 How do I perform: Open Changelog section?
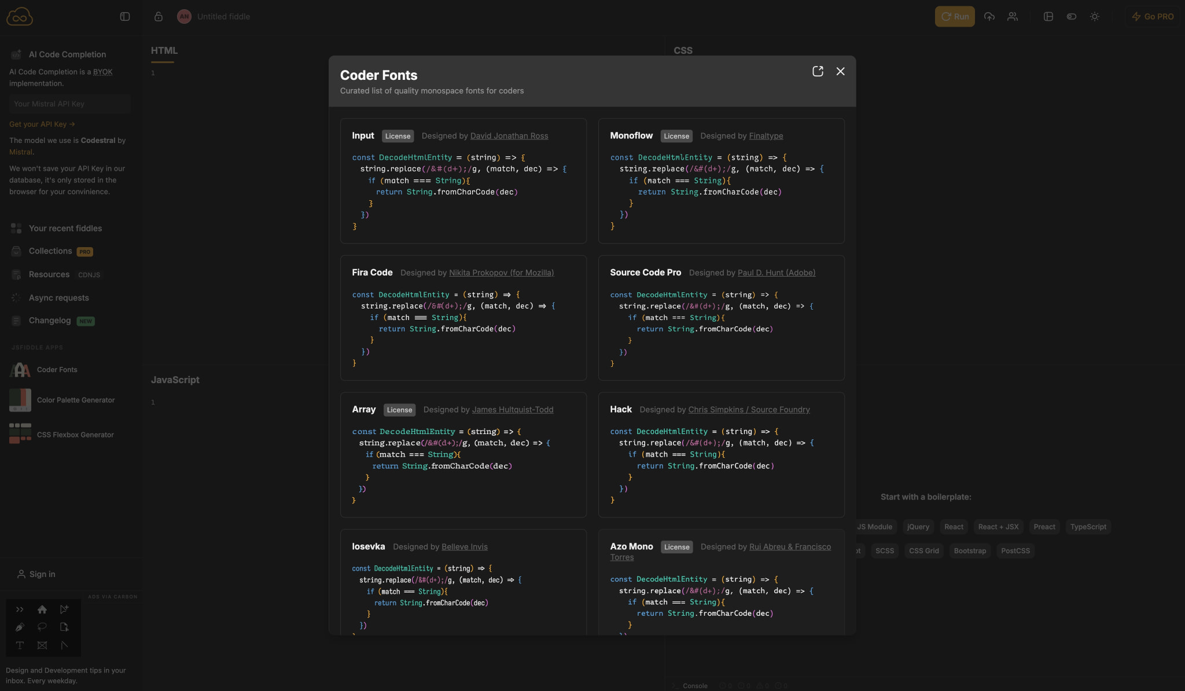(61, 321)
